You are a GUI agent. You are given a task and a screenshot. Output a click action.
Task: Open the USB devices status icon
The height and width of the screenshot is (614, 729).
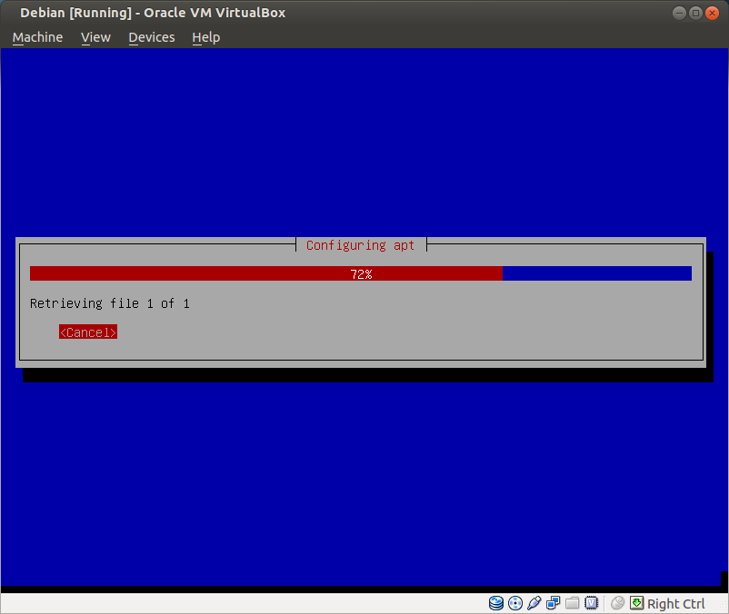coord(534,603)
